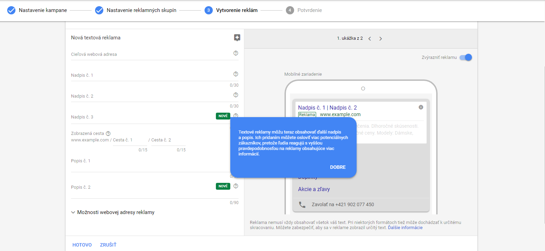Click the ad suggestions sparkle icon
Screen dimensions: 545x251
pyautogui.click(x=237, y=38)
